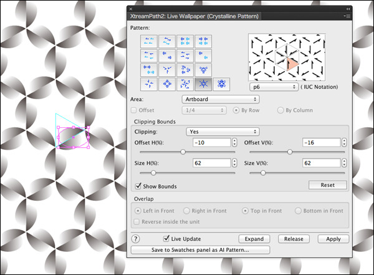This screenshot has height=275, width=374.
Task: Disable the Live Update checkbox
Action: point(166,238)
